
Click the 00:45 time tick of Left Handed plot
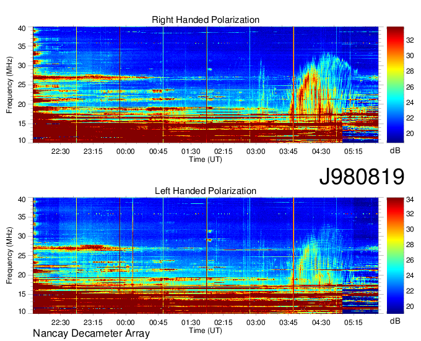158,322
